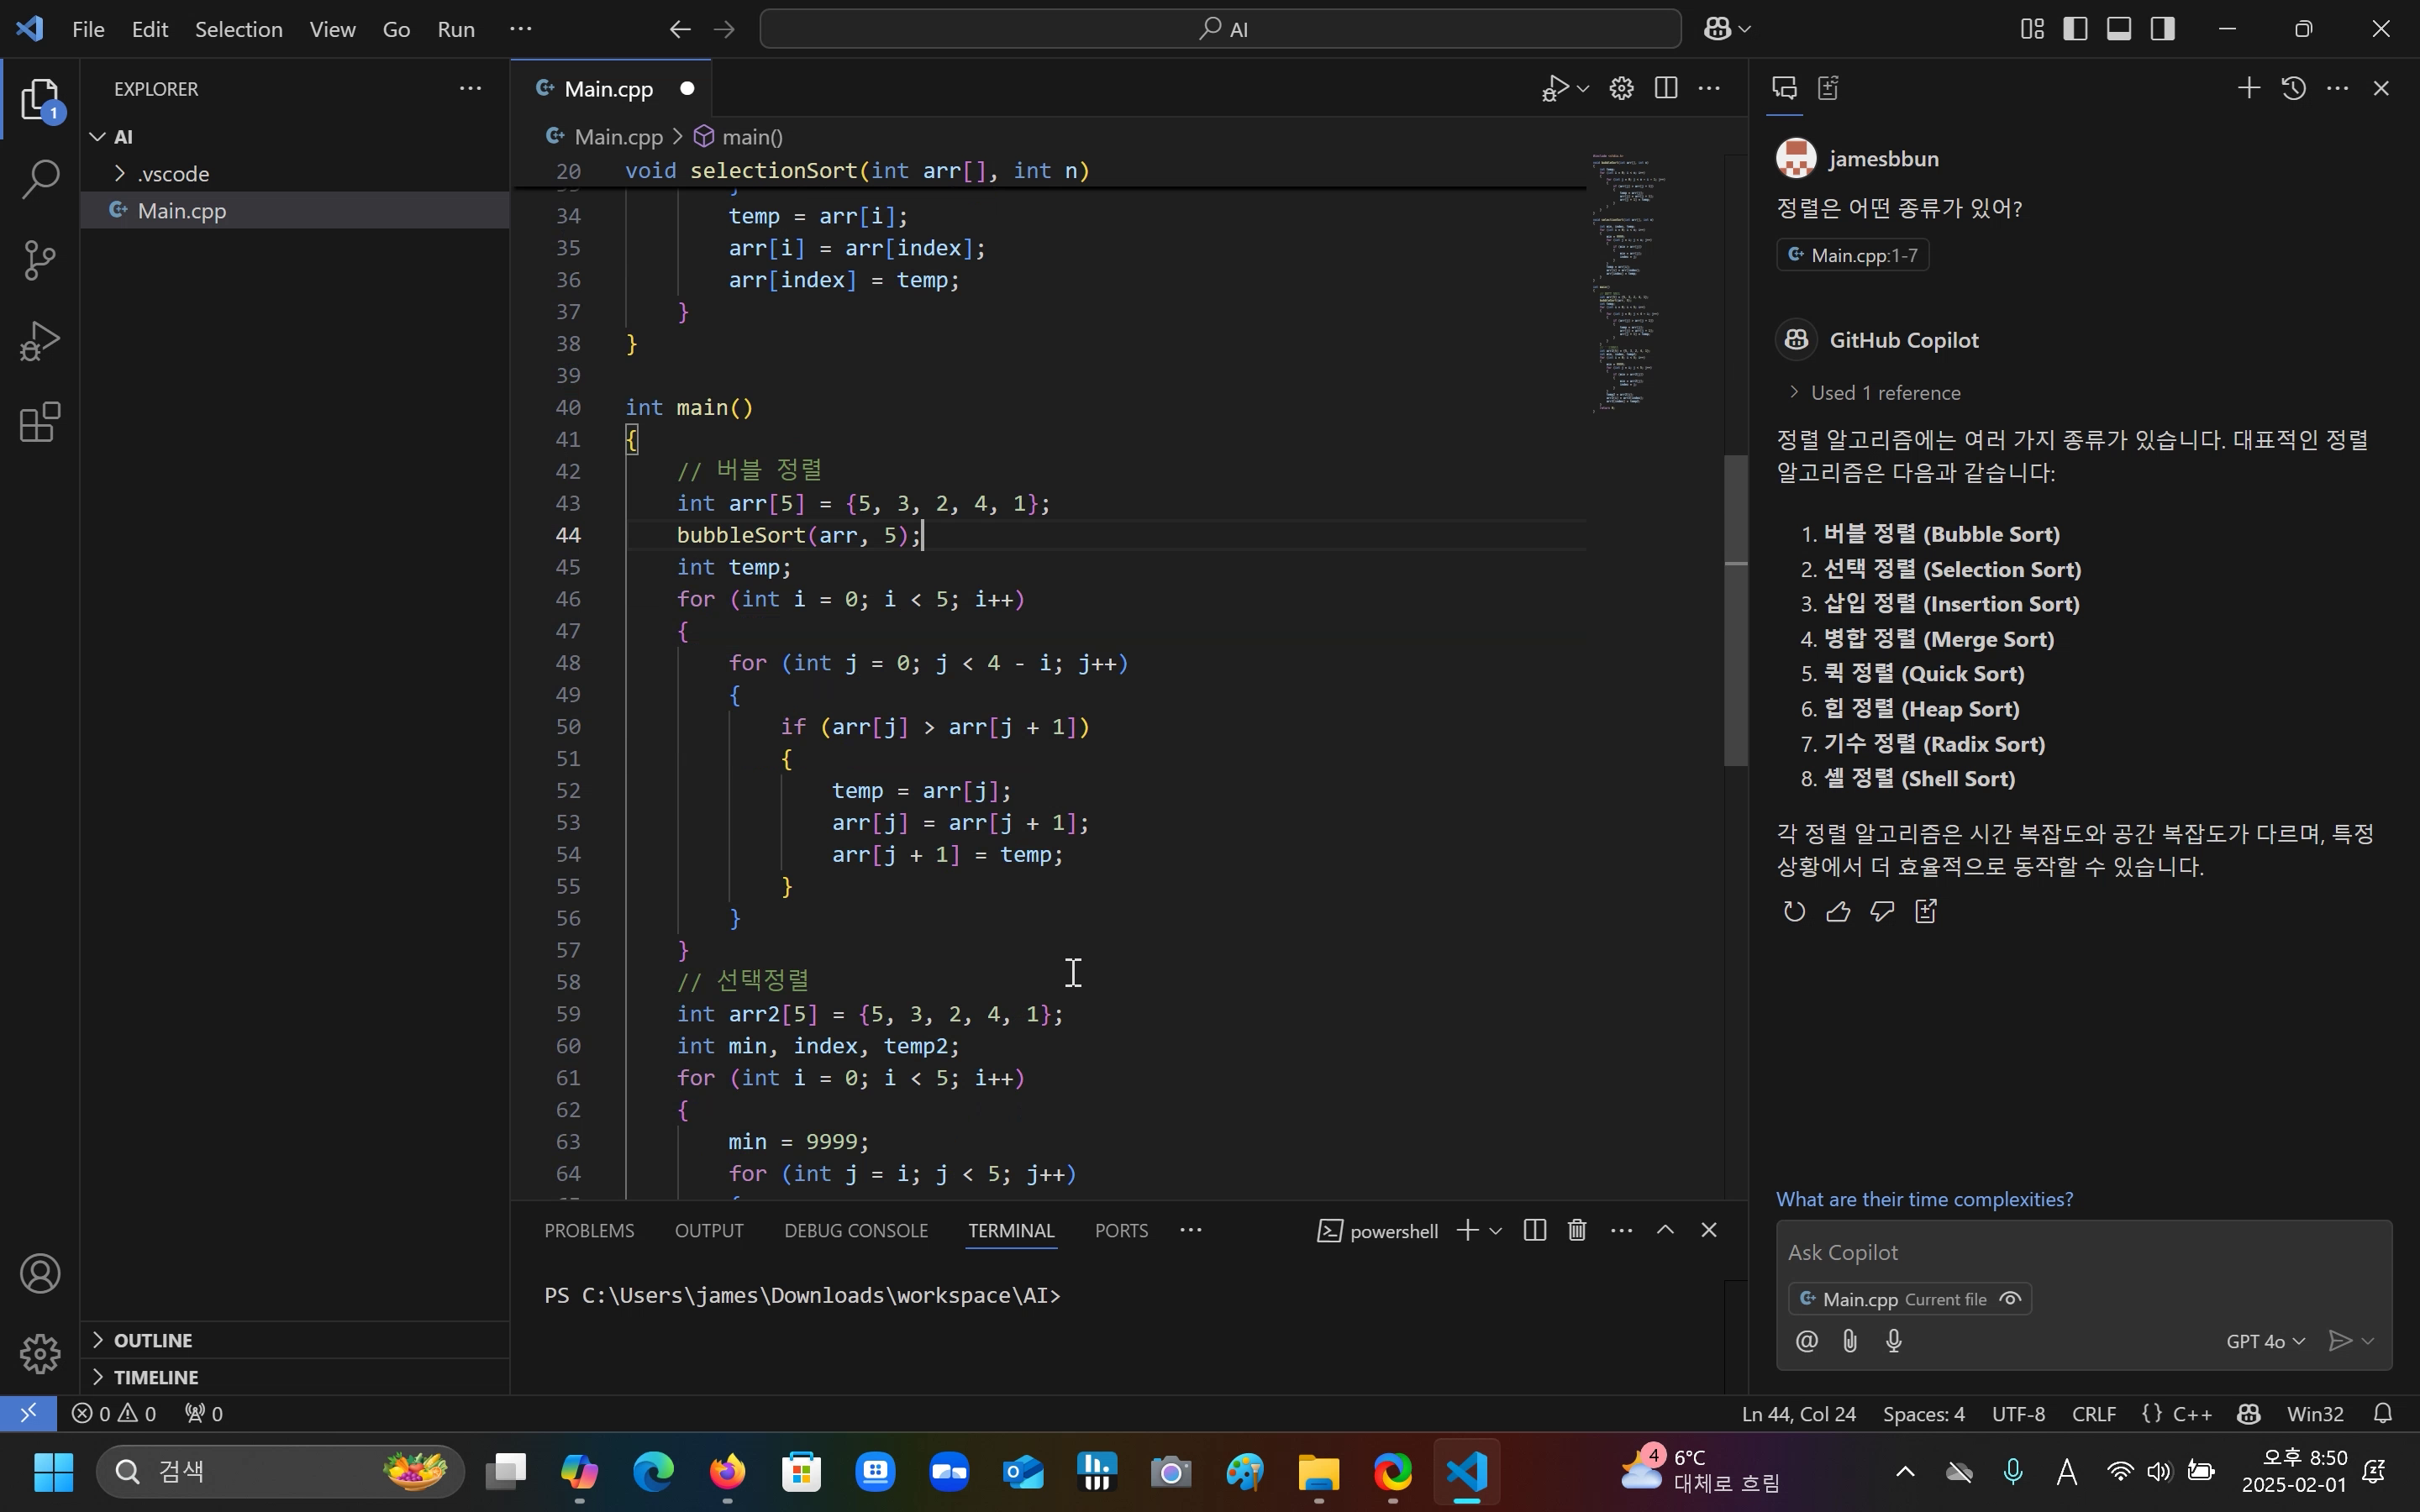Retry the Copilot response

tap(1794, 911)
